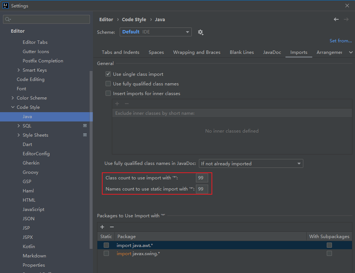Tick Static checkbox for javax.swing row
Screen dimensions: 355x273
(x=106, y=253)
